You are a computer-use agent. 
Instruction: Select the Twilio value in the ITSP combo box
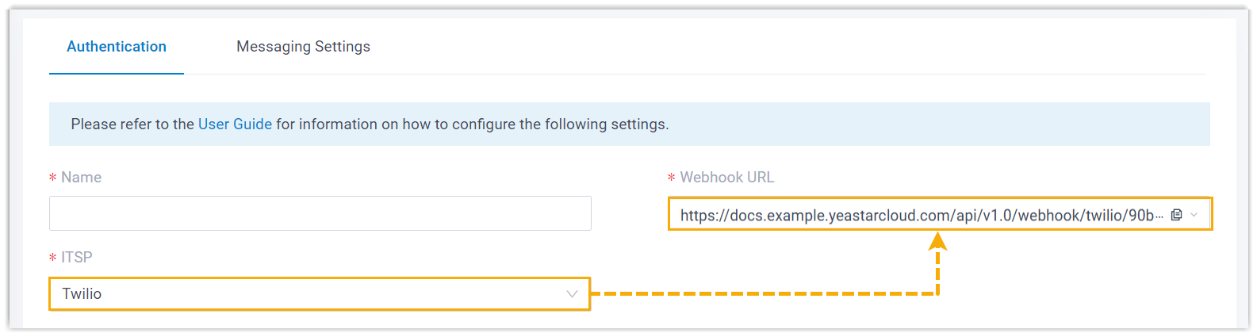coord(82,294)
